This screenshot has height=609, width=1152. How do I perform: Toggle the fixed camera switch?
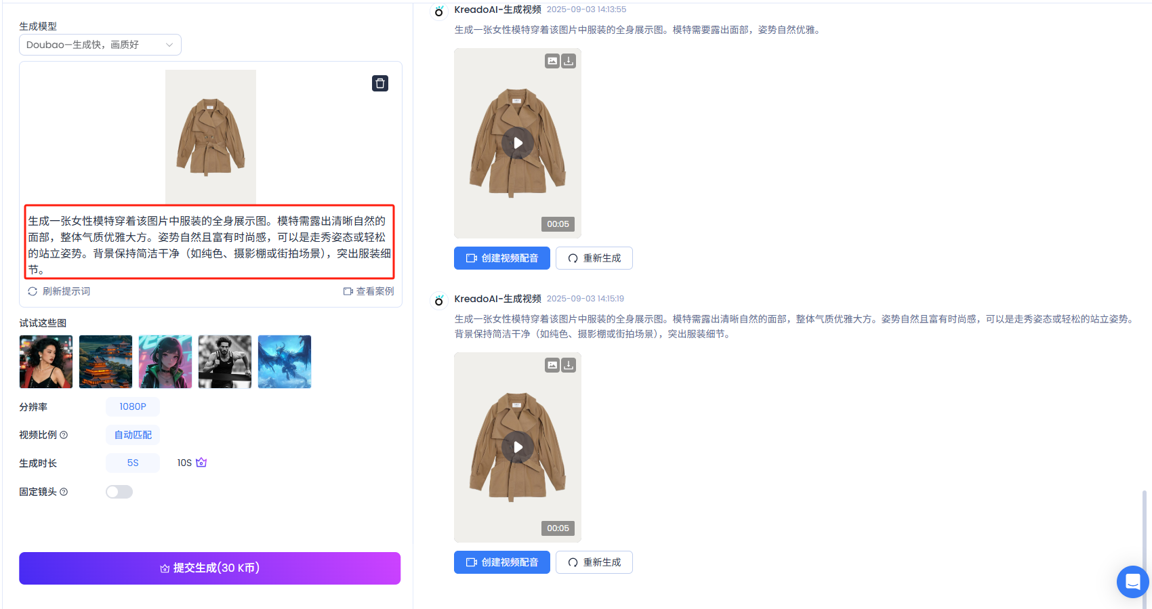(119, 492)
